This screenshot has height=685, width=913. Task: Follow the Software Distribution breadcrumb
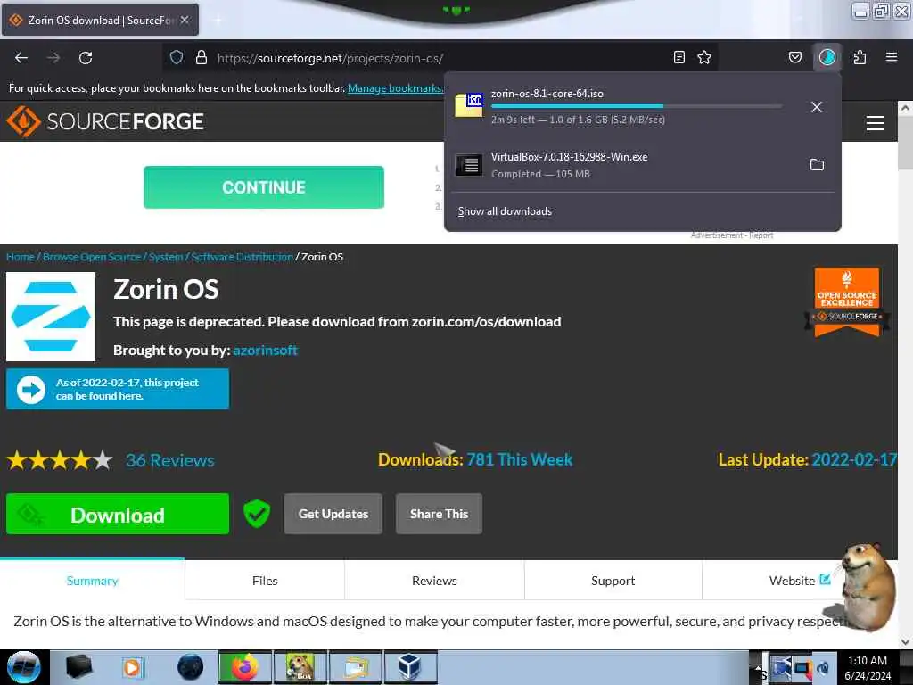click(x=243, y=257)
